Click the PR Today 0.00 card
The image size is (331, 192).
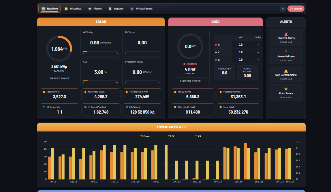click(x=142, y=43)
